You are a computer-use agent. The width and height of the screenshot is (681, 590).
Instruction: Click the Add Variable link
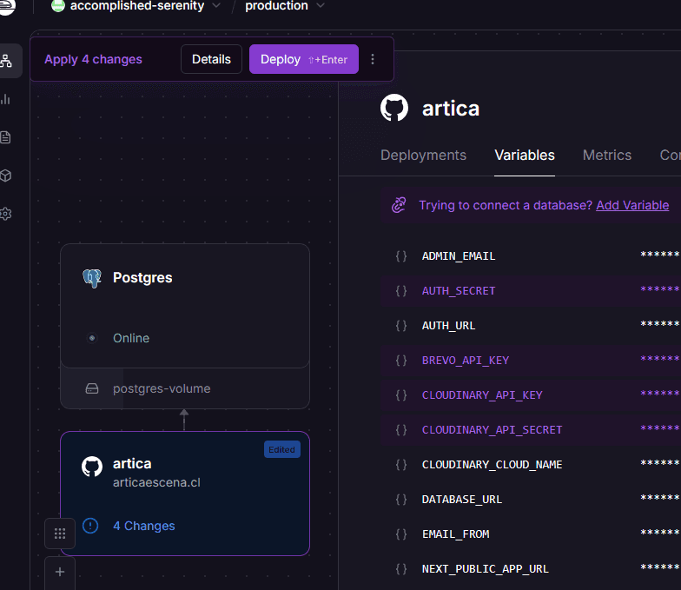pyautogui.click(x=632, y=205)
